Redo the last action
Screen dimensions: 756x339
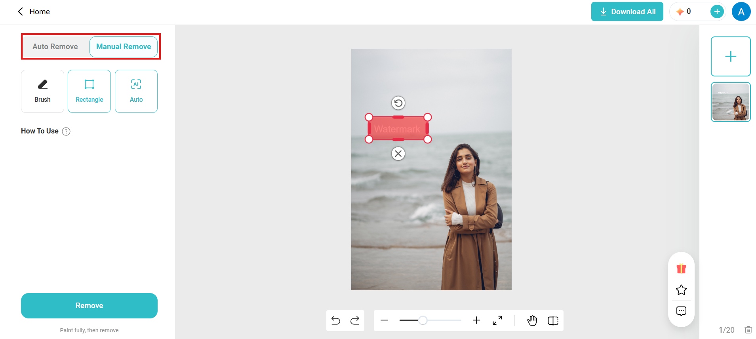pos(355,320)
